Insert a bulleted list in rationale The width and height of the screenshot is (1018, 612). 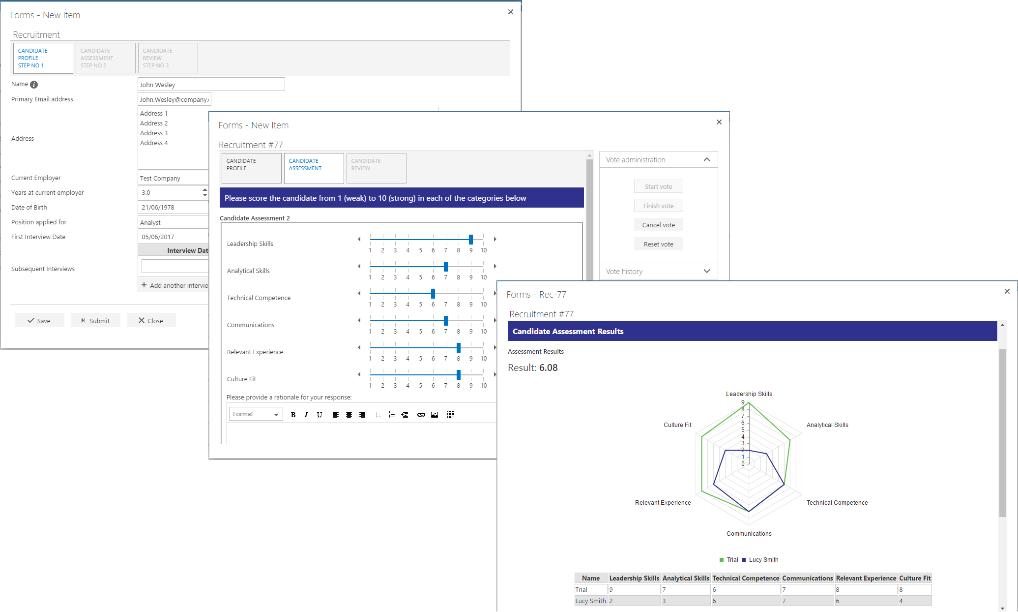pos(378,415)
